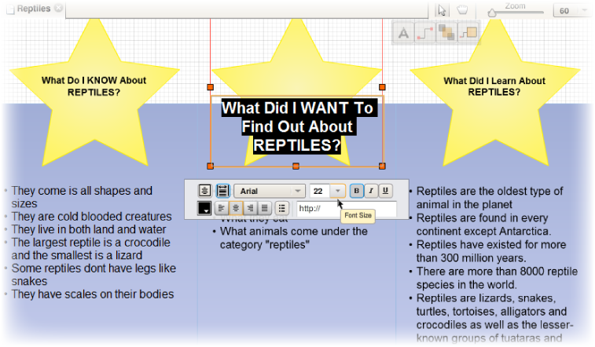595x347 pixels.
Task: Open the zoom percentage dropdown
Action: tap(584, 11)
